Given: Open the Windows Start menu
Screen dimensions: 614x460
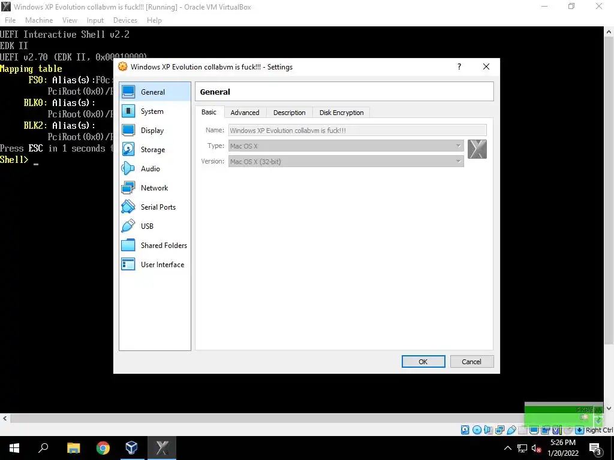Looking at the screenshot, I should tap(14, 448).
